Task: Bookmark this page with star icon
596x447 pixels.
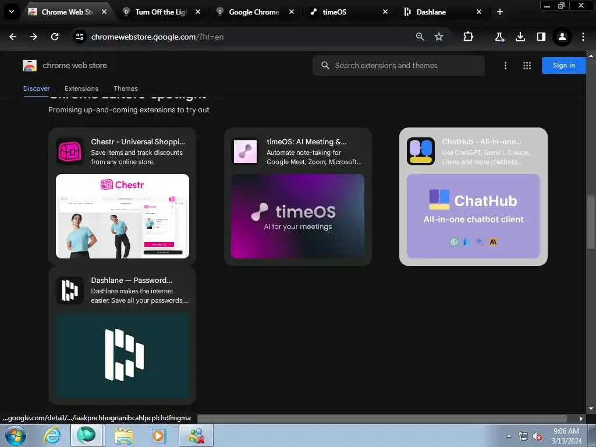Action: click(x=439, y=37)
